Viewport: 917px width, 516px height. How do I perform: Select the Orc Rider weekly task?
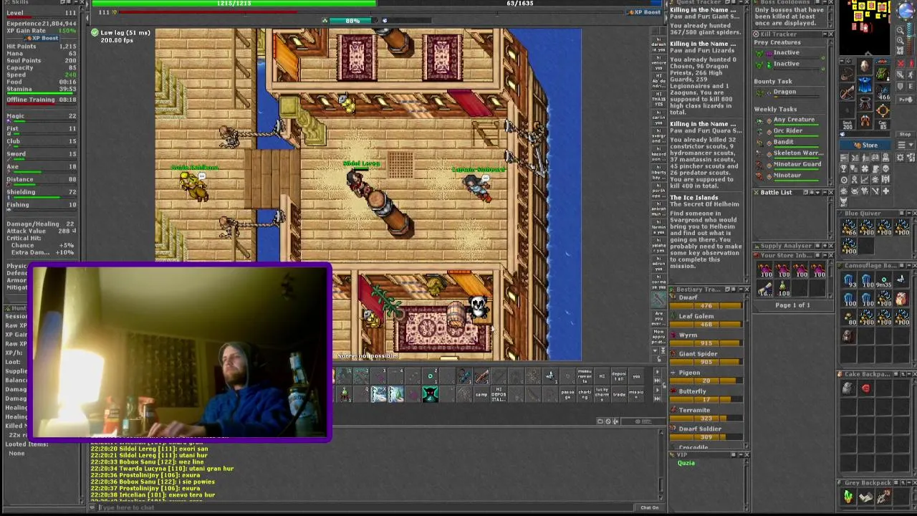788,131
